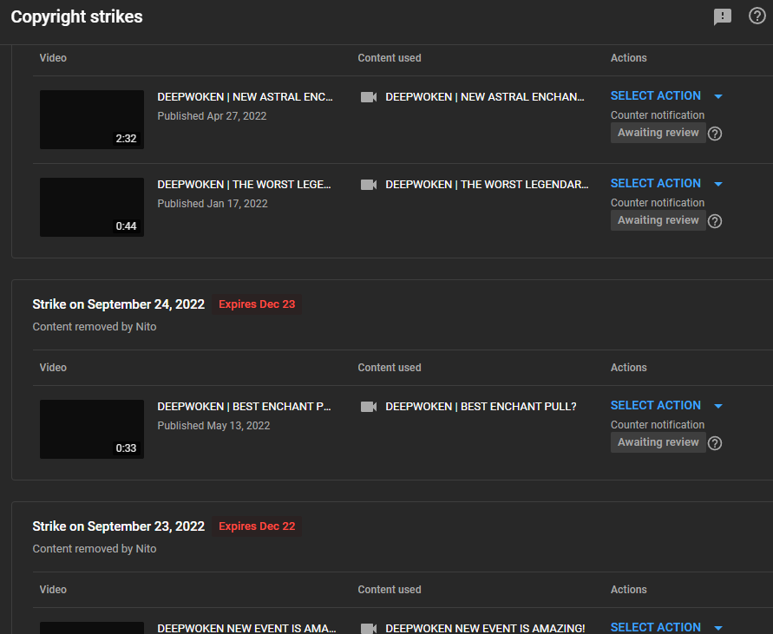Click the Strike on September 24, 2022 heading

118,304
